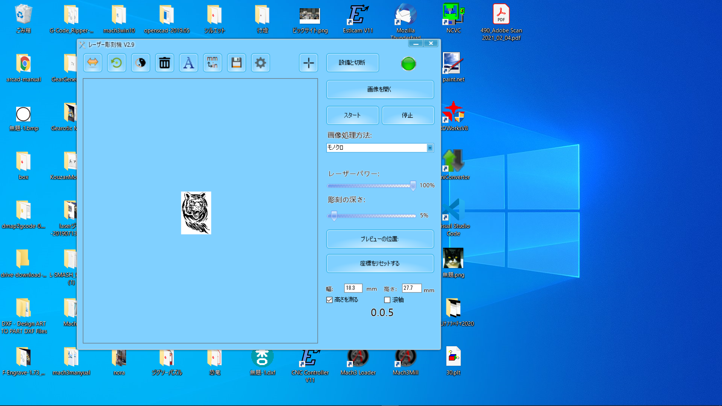Click the 設備と切断 device disconnect button
The height and width of the screenshot is (406, 722).
point(352,63)
